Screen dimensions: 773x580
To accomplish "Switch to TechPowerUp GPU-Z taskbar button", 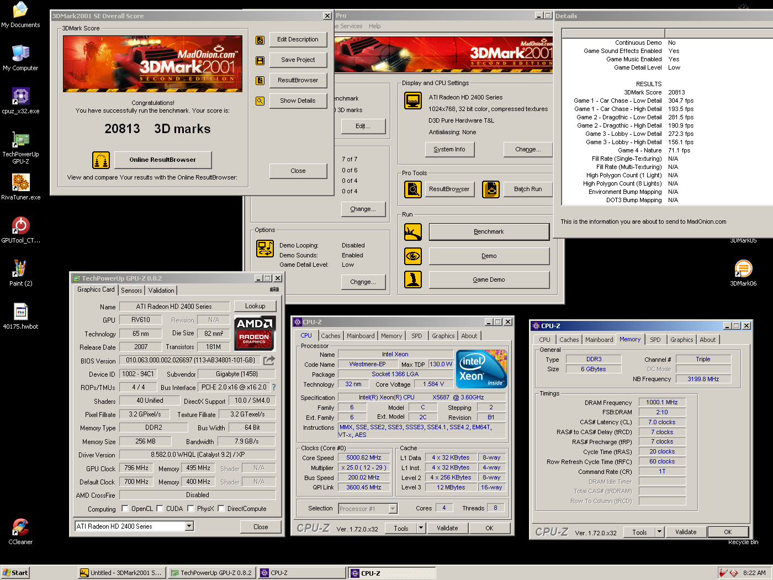I will click(211, 573).
